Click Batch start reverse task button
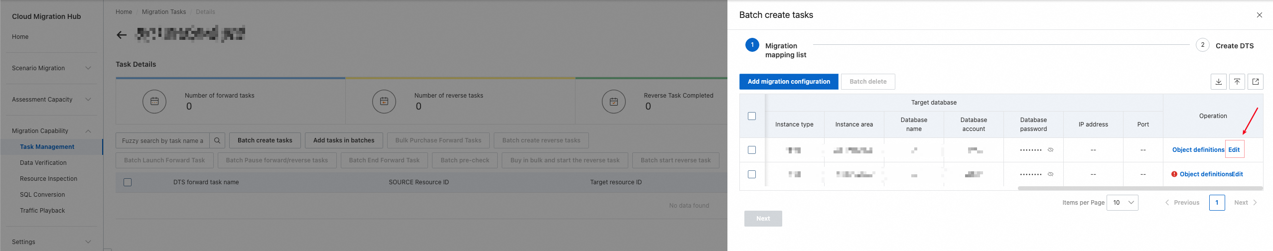Screen dimensions: 1273x251 676,160
